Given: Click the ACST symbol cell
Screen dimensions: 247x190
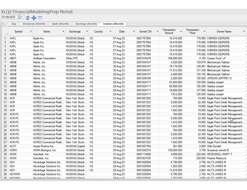Looking at the screenshot, I should [21, 146].
